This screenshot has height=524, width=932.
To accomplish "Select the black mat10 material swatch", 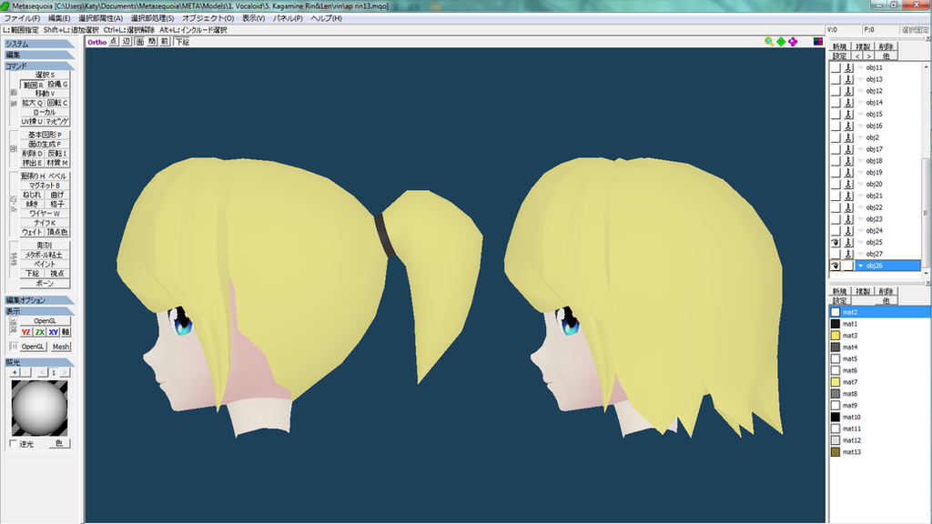I will pyautogui.click(x=836, y=417).
